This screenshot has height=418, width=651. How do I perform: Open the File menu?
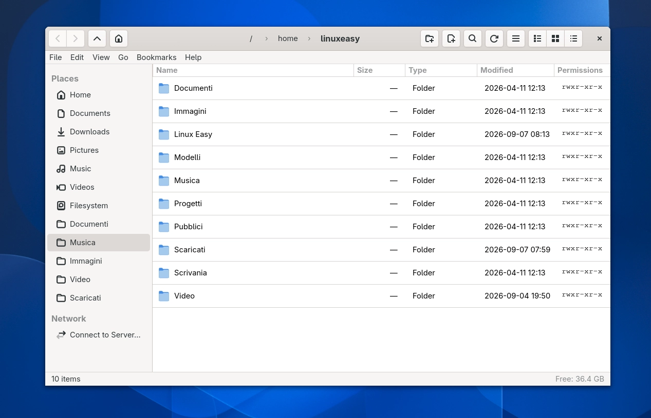pyautogui.click(x=55, y=57)
